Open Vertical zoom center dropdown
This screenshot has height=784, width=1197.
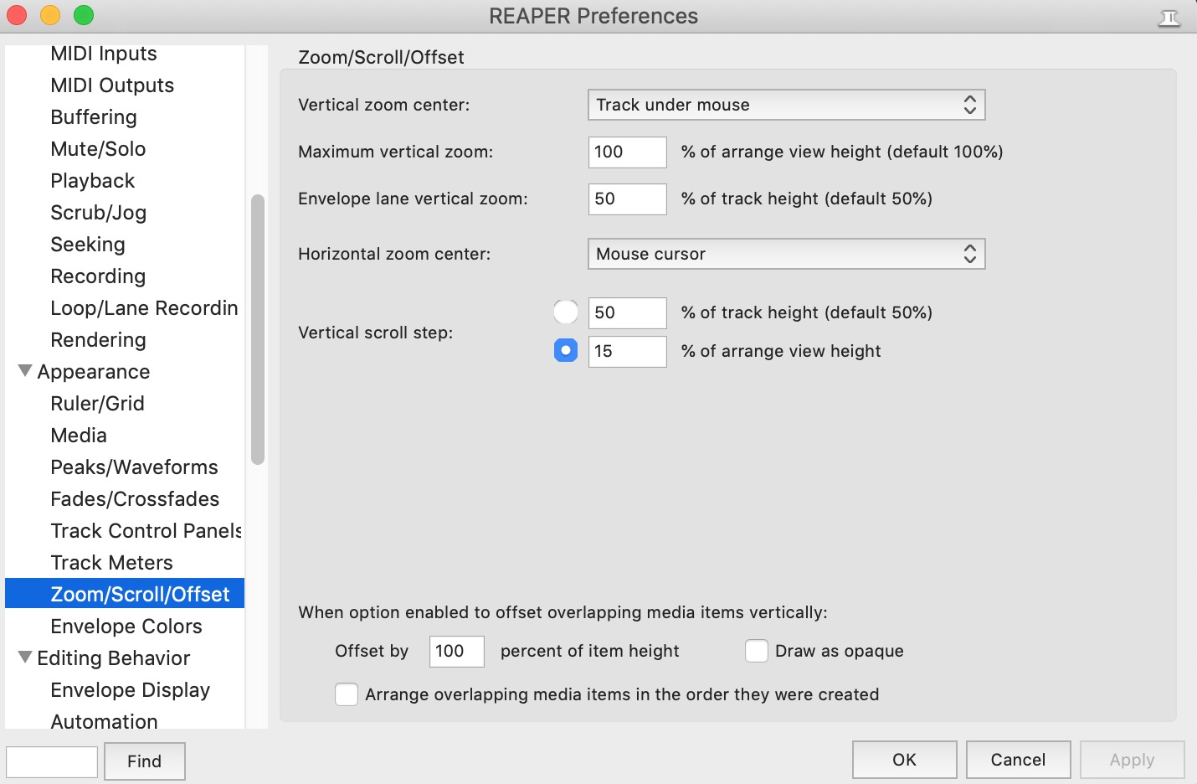pos(787,105)
